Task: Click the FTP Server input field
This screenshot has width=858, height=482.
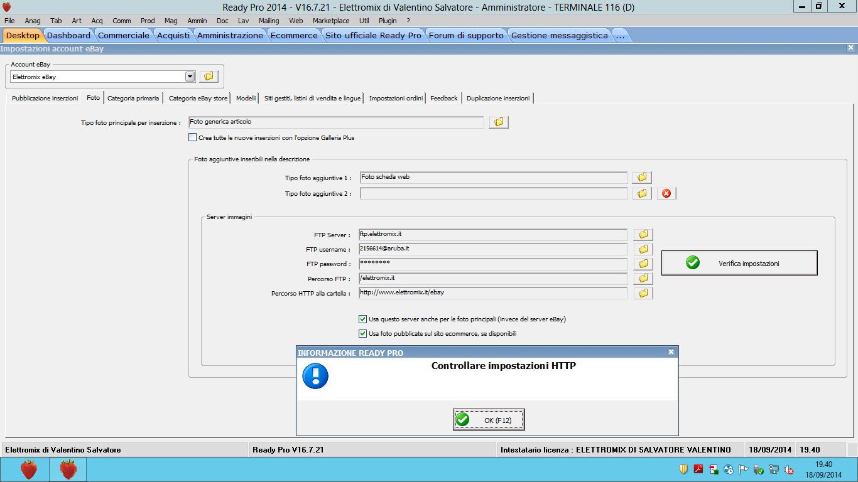Action: point(493,235)
